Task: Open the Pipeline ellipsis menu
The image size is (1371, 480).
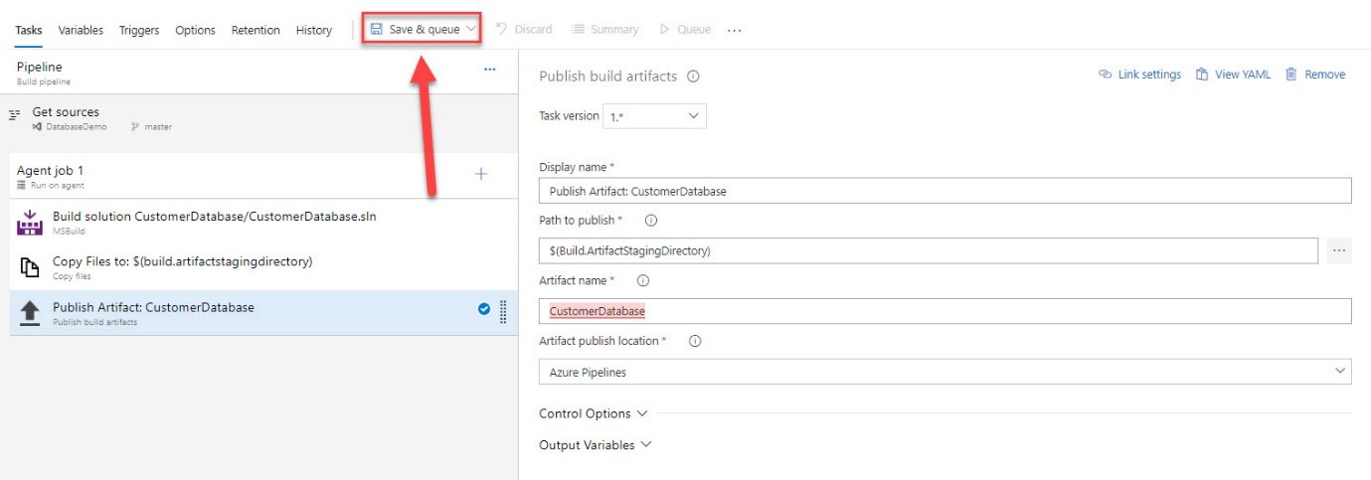Action: (x=490, y=70)
